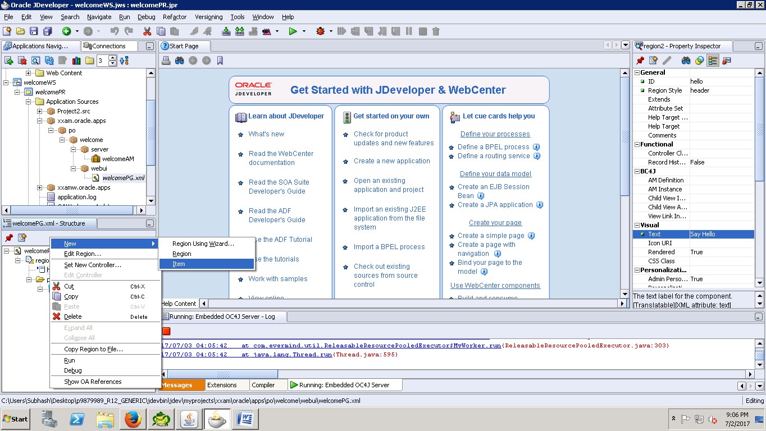Click the green Back navigation arrow
This screenshot has width=766, height=431.
(x=66, y=31)
